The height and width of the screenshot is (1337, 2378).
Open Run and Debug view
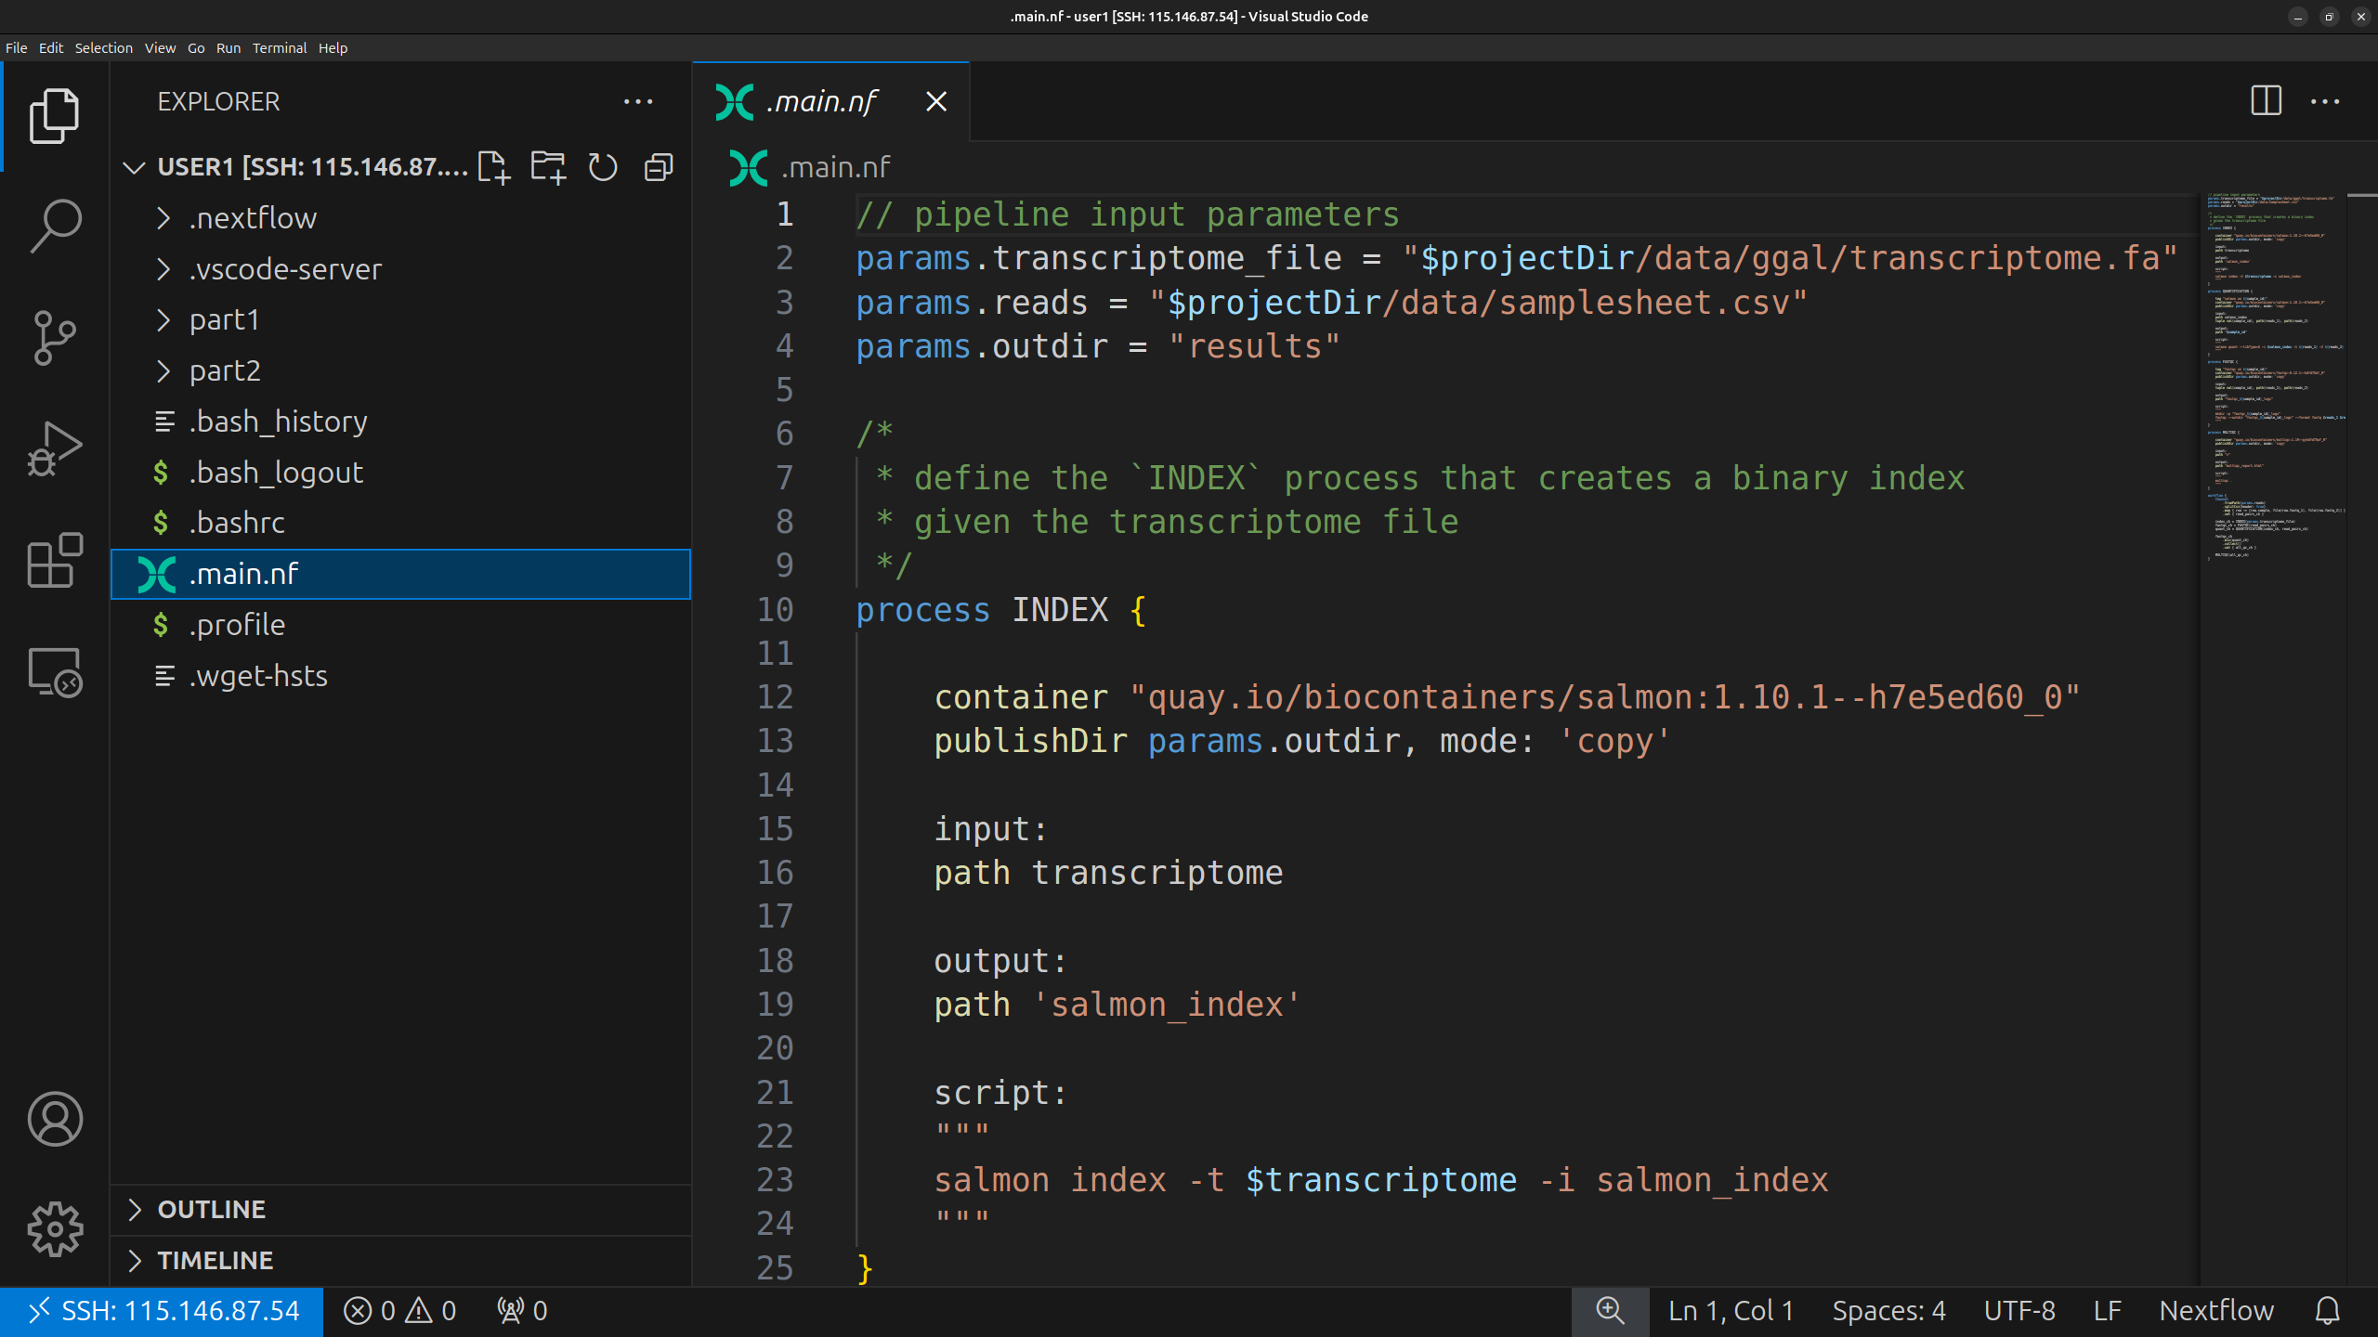click(x=55, y=448)
